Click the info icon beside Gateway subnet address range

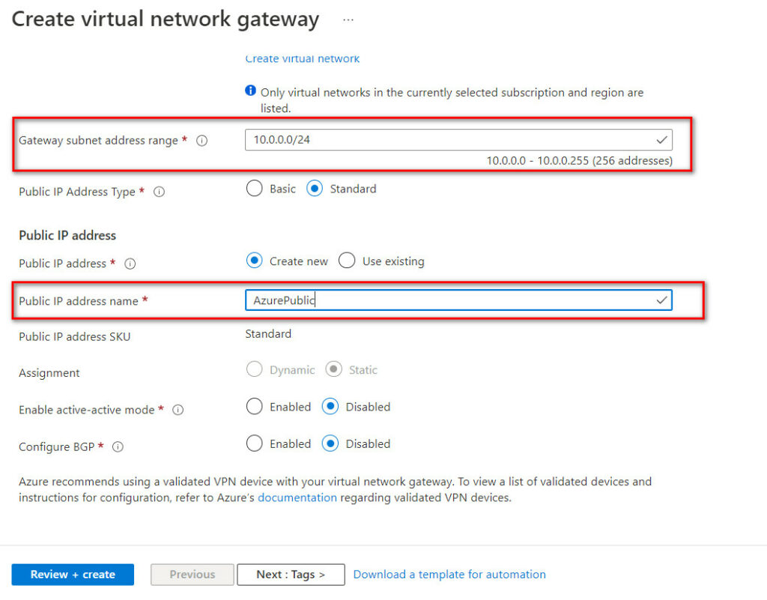[x=202, y=140]
